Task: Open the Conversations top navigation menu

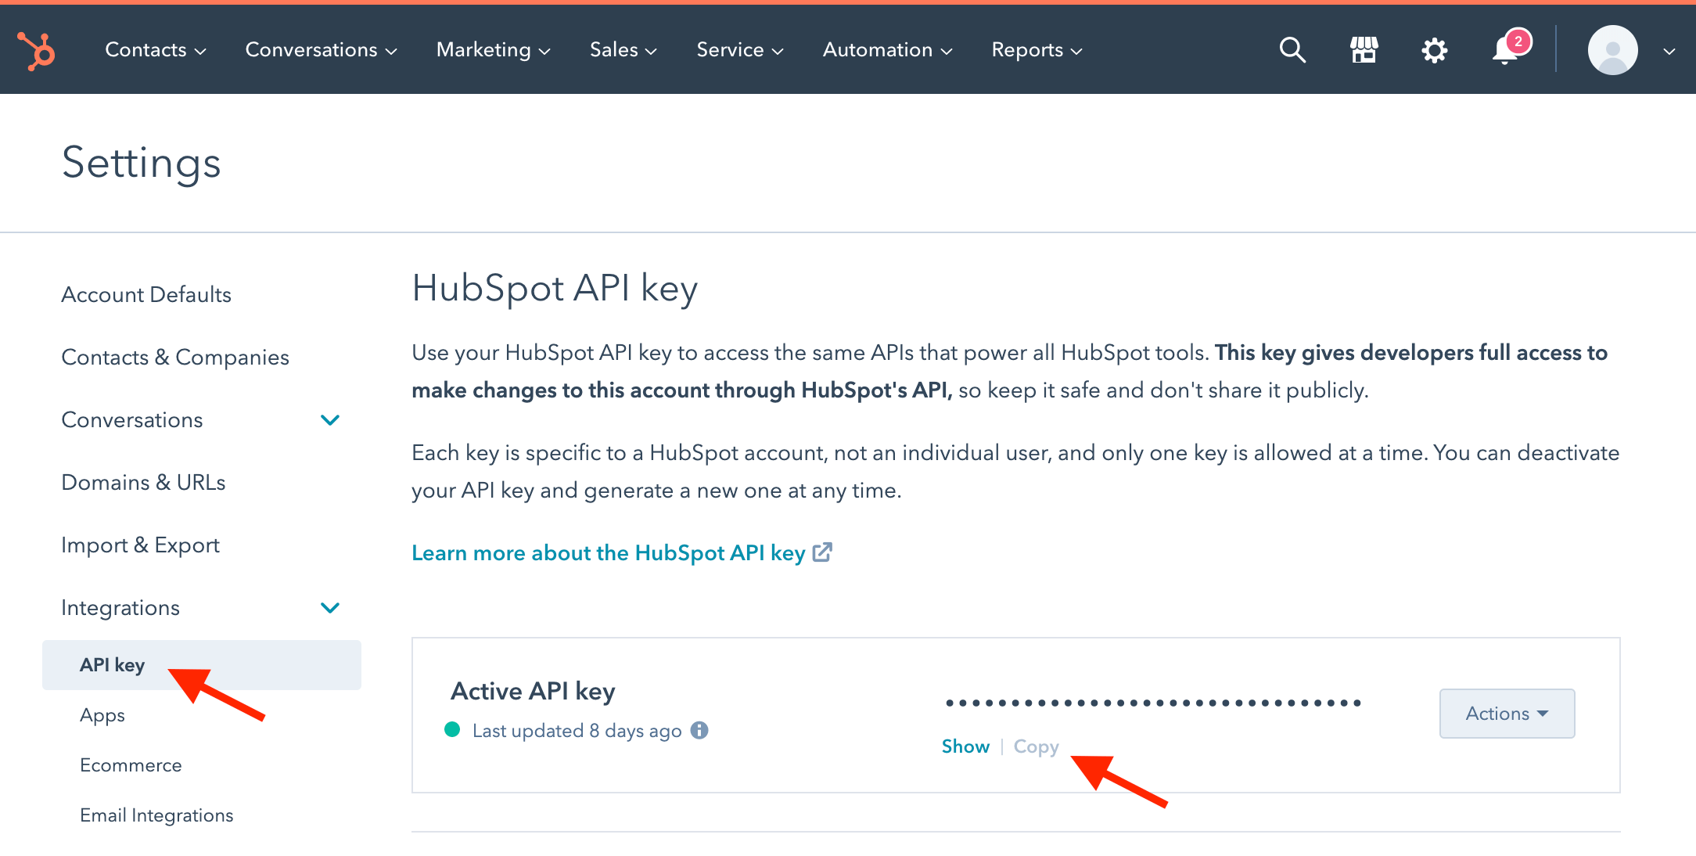Action: (x=322, y=50)
